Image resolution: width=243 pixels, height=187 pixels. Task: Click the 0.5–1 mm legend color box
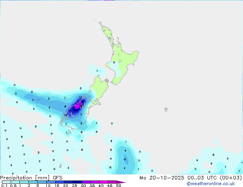pos(15,182)
